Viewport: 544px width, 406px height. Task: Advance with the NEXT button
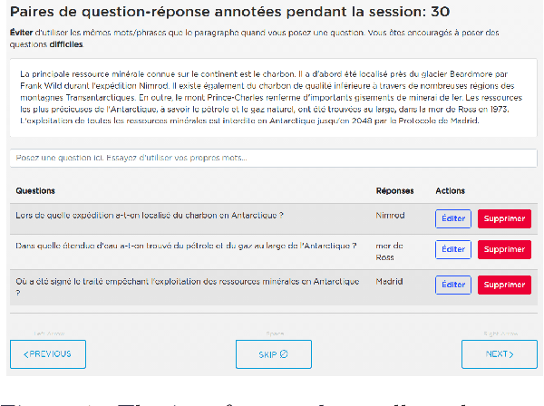(499, 353)
